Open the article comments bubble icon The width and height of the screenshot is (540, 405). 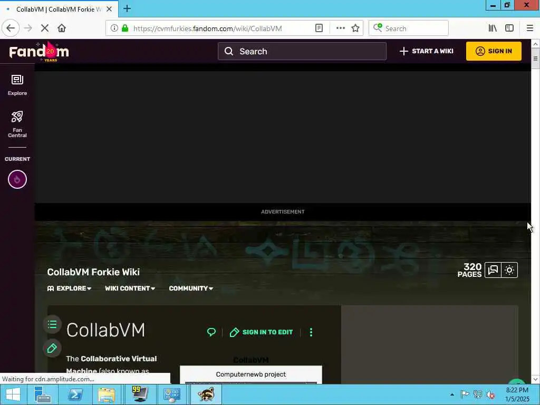click(x=211, y=332)
